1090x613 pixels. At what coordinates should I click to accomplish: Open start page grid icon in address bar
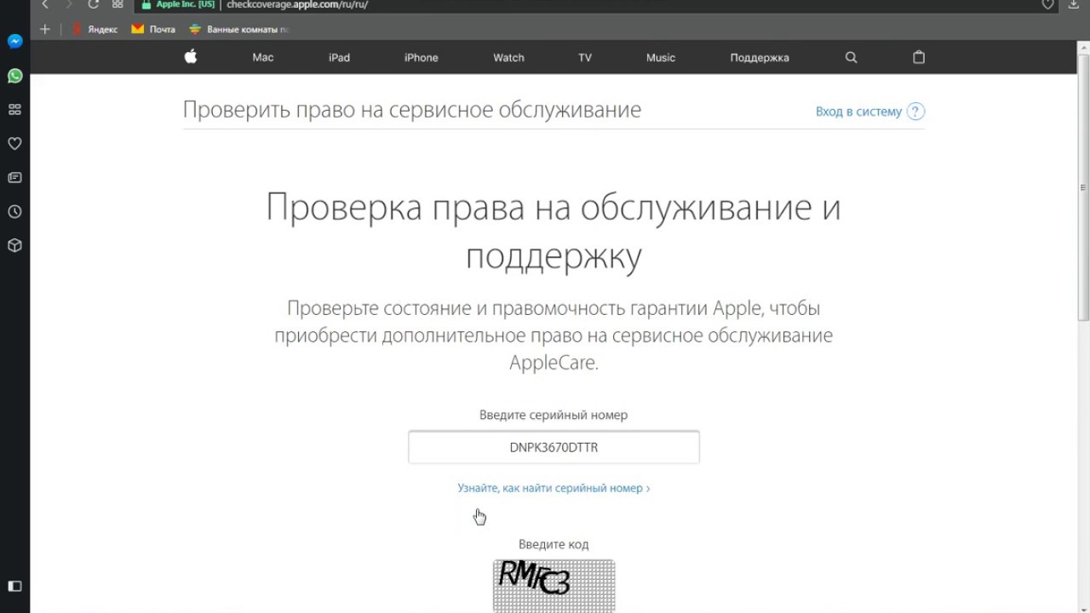pos(118,4)
